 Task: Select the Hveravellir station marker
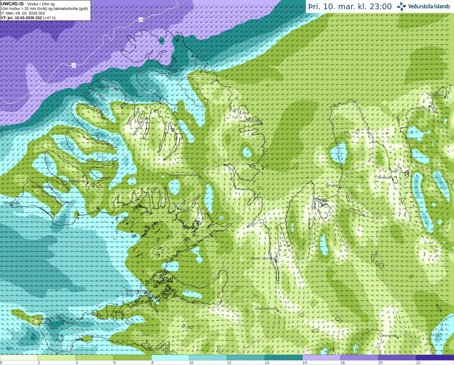pos(398,337)
